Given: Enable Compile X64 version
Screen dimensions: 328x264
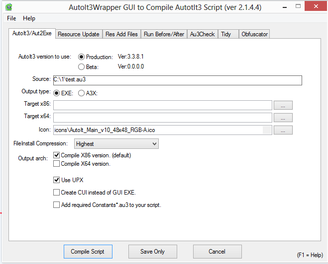Looking at the screenshot, I should [57, 164].
